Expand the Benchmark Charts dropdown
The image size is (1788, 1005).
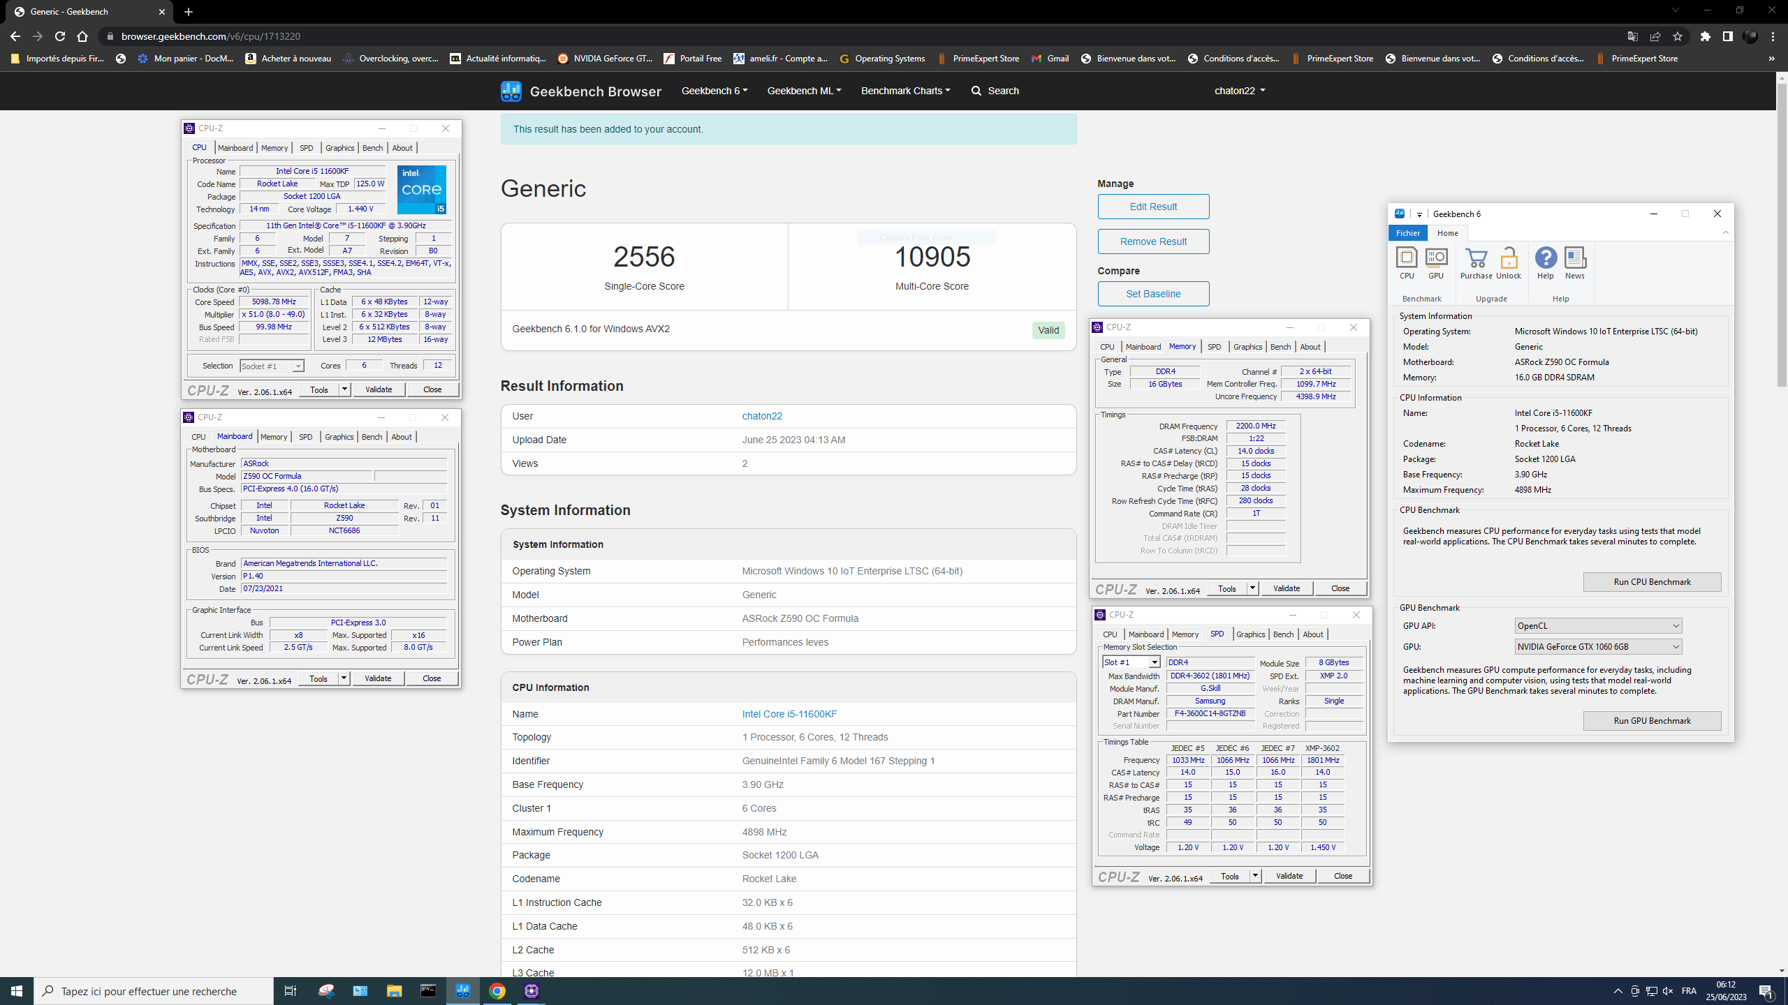pyautogui.click(x=905, y=91)
